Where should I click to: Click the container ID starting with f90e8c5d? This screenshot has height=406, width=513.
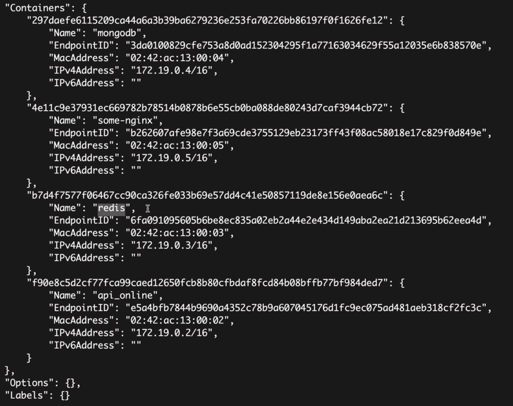[x=207, y=283]
